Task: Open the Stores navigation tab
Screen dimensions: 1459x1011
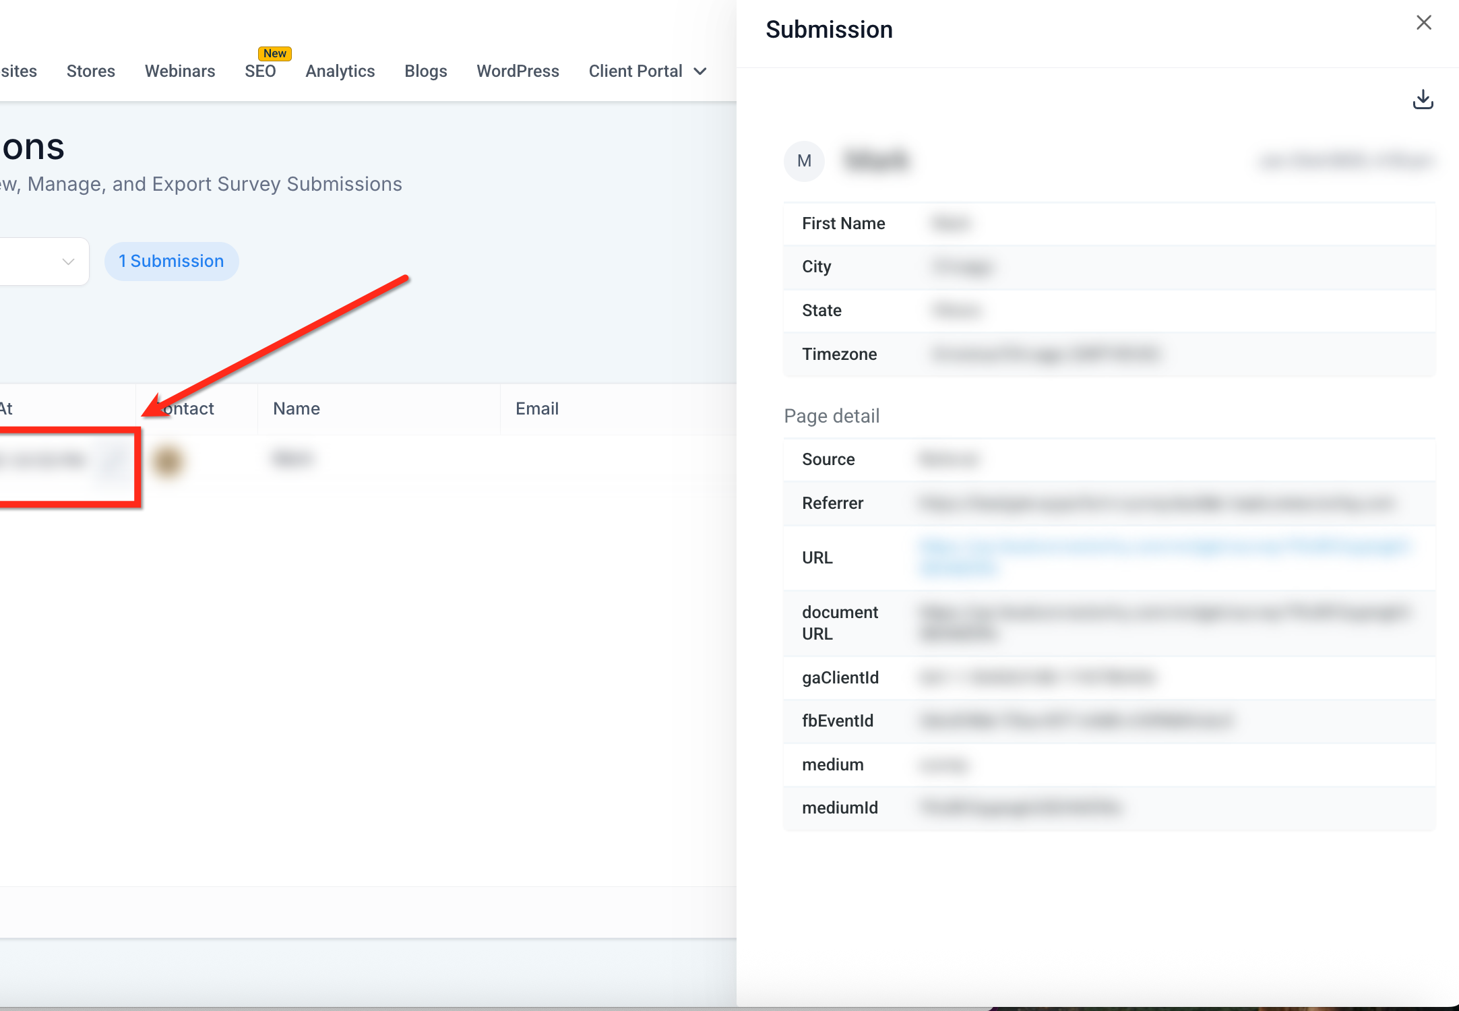Action: pyautogui.click(x=91, y=71)
